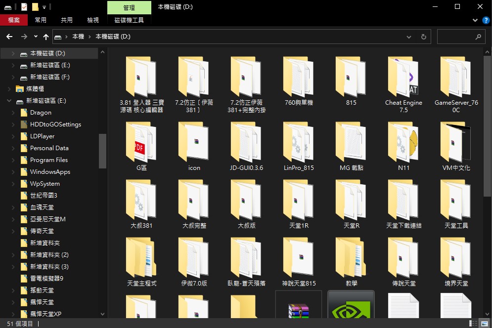
Task: Click the New folder quick access icon
Action: 36,6
